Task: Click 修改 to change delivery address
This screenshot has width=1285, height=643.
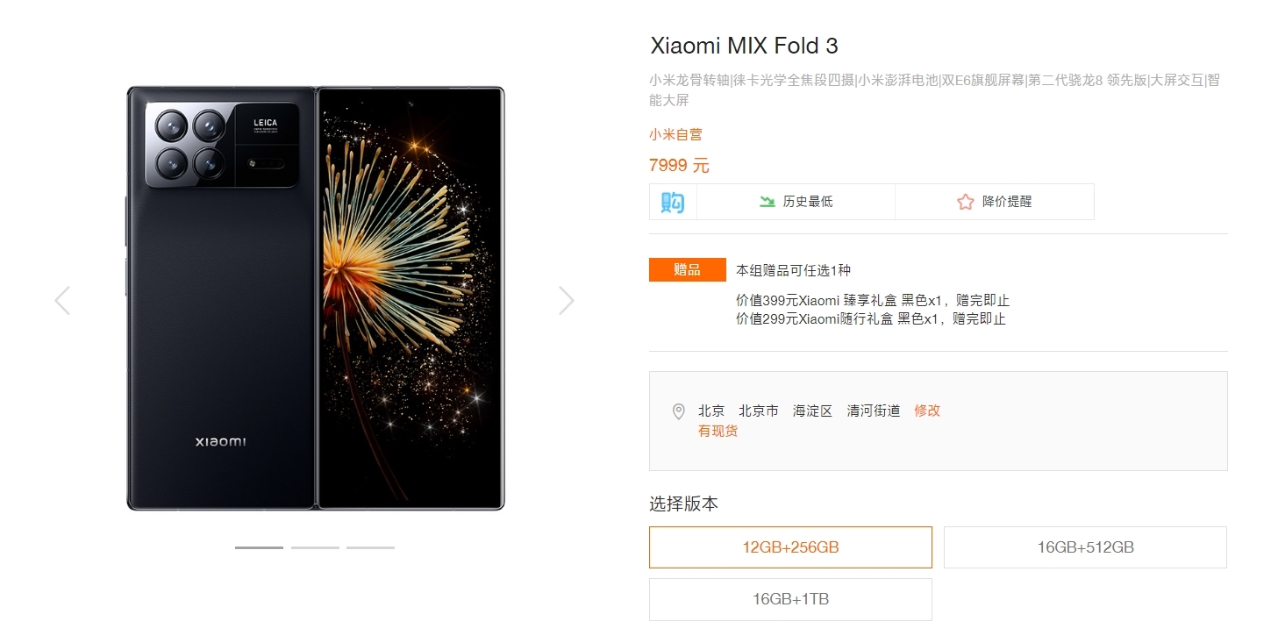Action: point(927,411)
